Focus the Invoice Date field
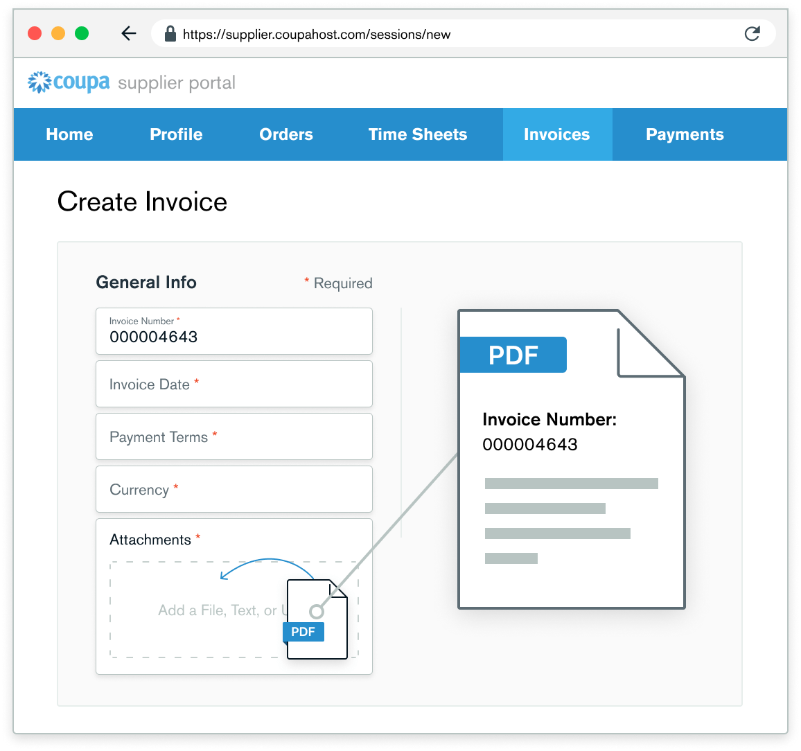This screenshot has height=751, width=801. pyautogui.click(x=234, y=384)
